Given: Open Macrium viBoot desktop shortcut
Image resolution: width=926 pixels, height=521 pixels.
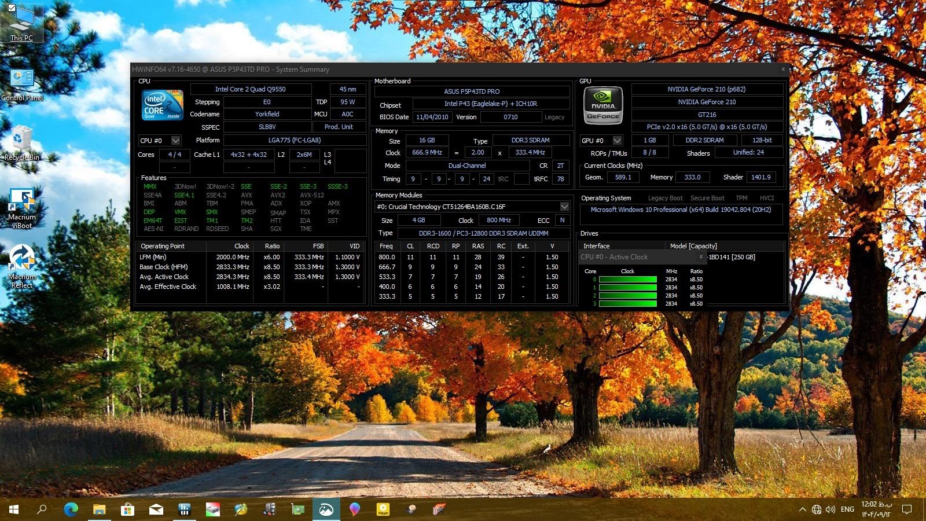Looking at the screenshot, I should point(22,207).
